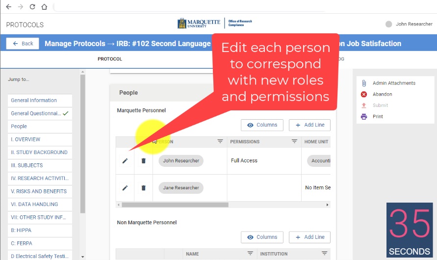Click the Back button
This screenshot has width=437, height=260.
[23, 44]
